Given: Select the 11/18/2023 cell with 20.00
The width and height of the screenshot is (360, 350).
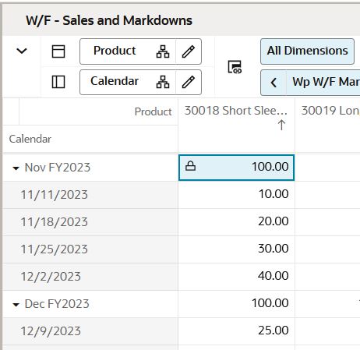Looking at the screenshot, I should [236, 222].
